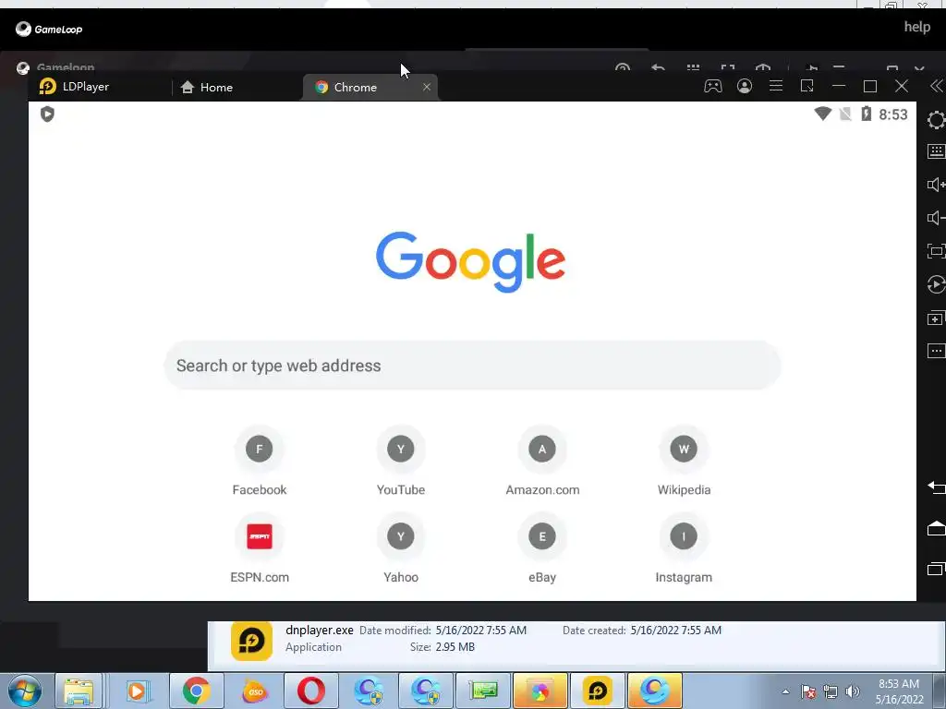
Task: Open the LDPlayer hamburger menu
Action: click(776, 86)
